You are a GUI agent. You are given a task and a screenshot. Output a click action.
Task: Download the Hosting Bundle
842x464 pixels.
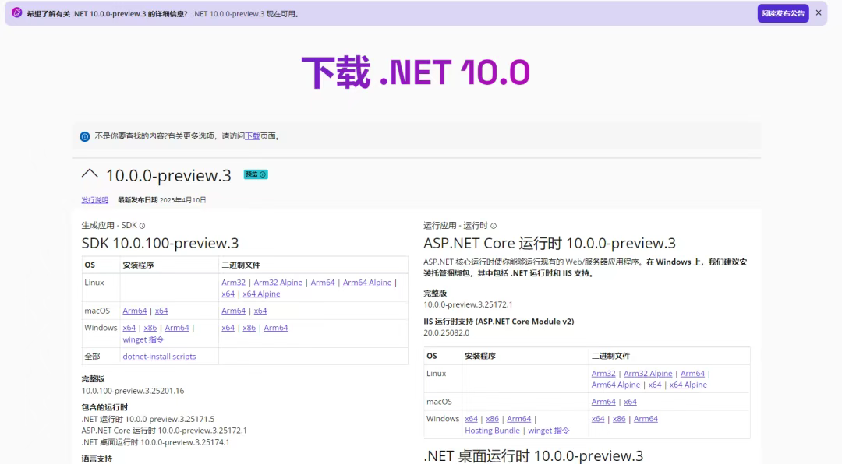[493, 431]
